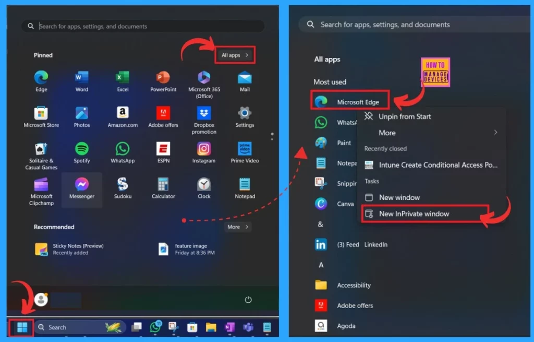Viewport: 534px width, 342px height.
Task: Open the feature image recommended file
Action: (x=187, y=249)
